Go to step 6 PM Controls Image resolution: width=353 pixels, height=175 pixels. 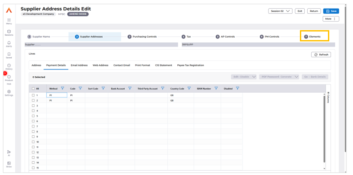pyautogui.click(x=269, y=37)
